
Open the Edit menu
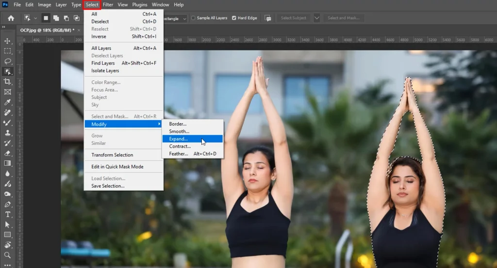(x=30, y=5)
